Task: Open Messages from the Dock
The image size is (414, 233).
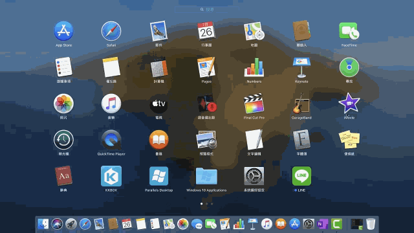Action: click(197, 224)
